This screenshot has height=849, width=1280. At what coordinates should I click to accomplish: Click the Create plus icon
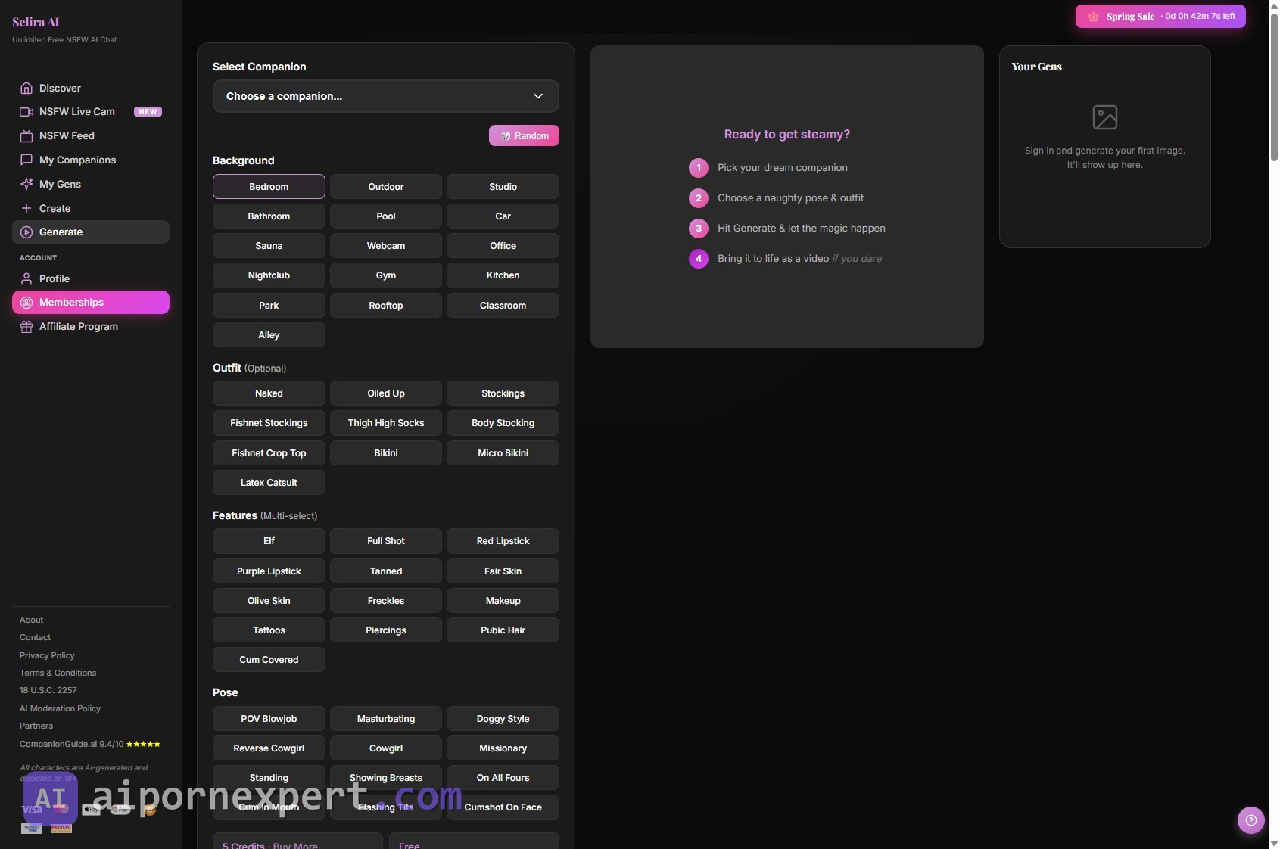[26, 208]
